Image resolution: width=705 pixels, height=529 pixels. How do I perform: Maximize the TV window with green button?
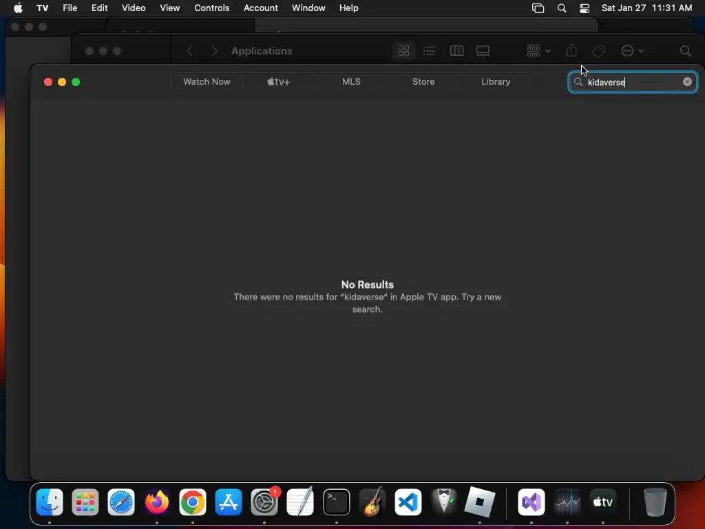76,82
